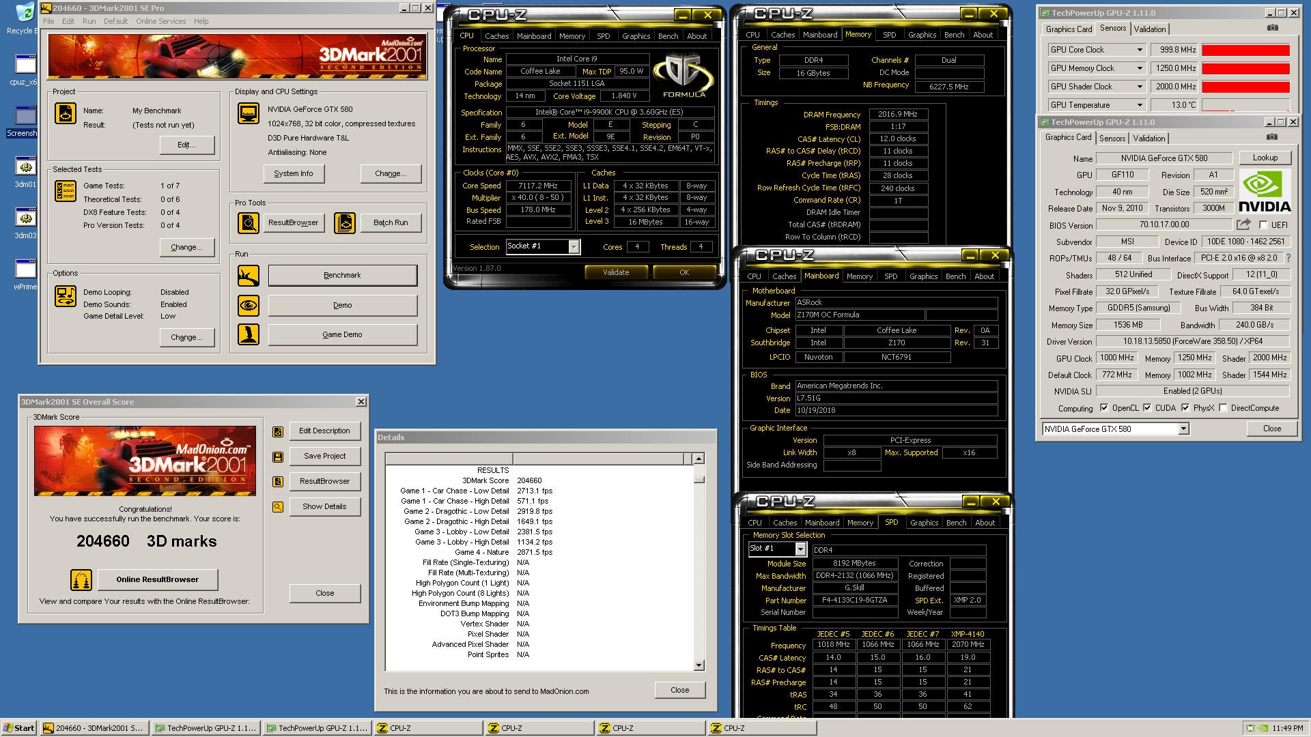Click the Demo eye icon

click(249, 305)
